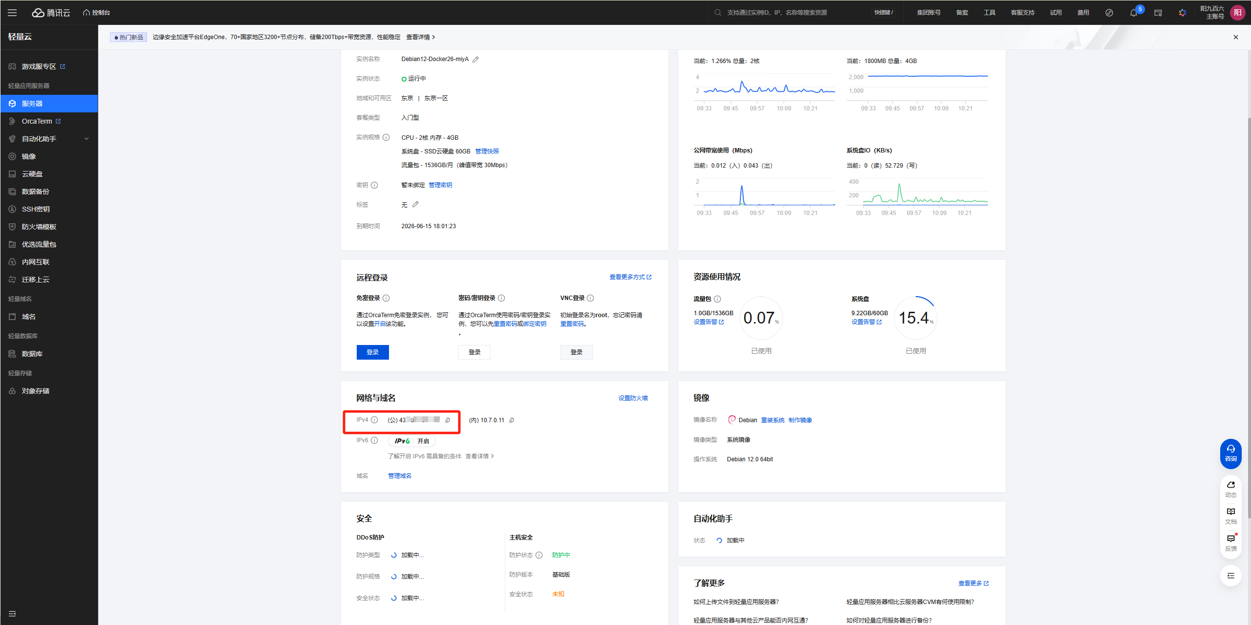Screen dimensions: 1251x625
Task: Edit the instance name with the pencil icon
Action: point(475,59)
